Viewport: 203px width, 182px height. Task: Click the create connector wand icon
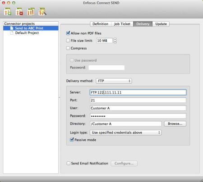coord(42,12)
